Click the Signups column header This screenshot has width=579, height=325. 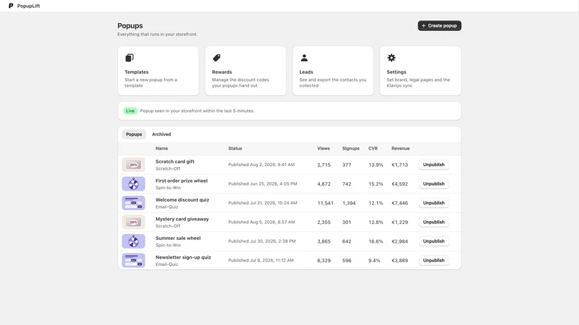(x=350, y=149)
